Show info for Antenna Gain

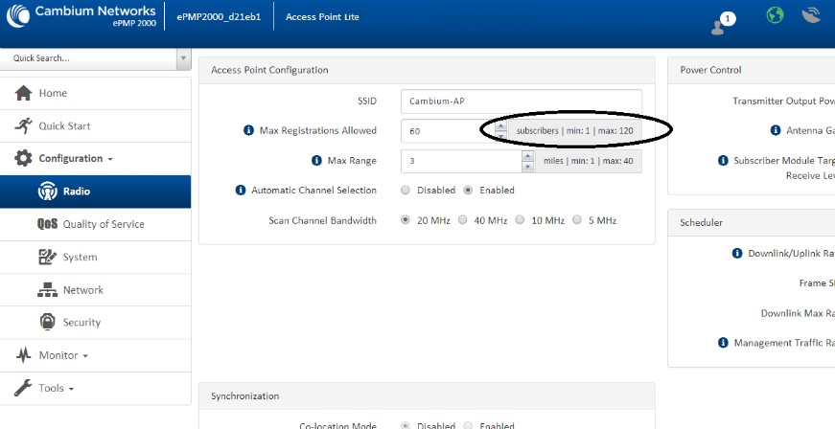(x=776, y=130)
